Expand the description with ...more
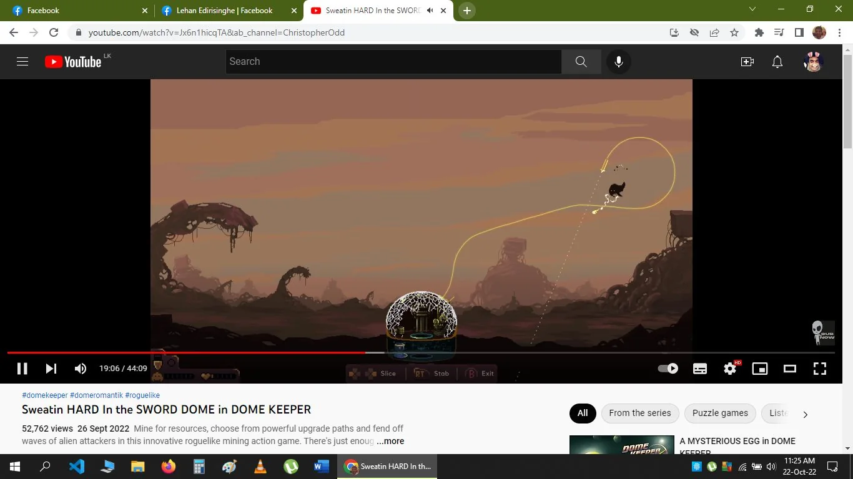This screenshot has width=853, height=479. (x=390, y=441)
